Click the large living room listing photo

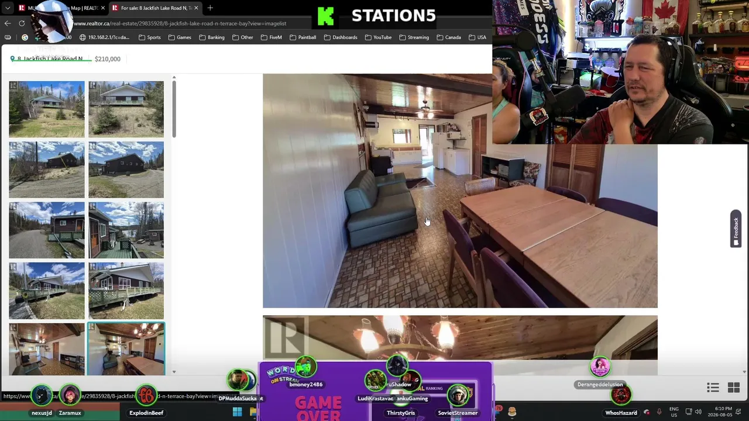point(460,191)
